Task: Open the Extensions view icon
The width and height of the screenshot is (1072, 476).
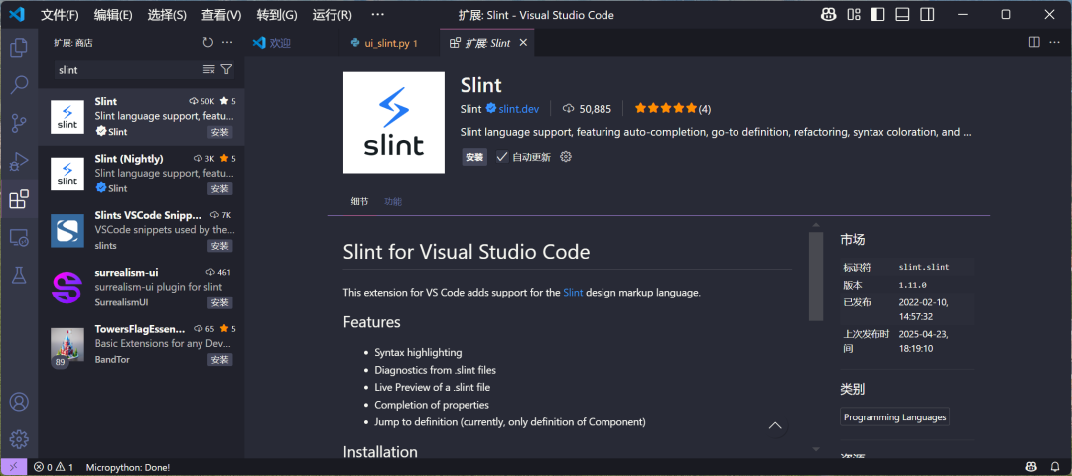Action: 19,200
